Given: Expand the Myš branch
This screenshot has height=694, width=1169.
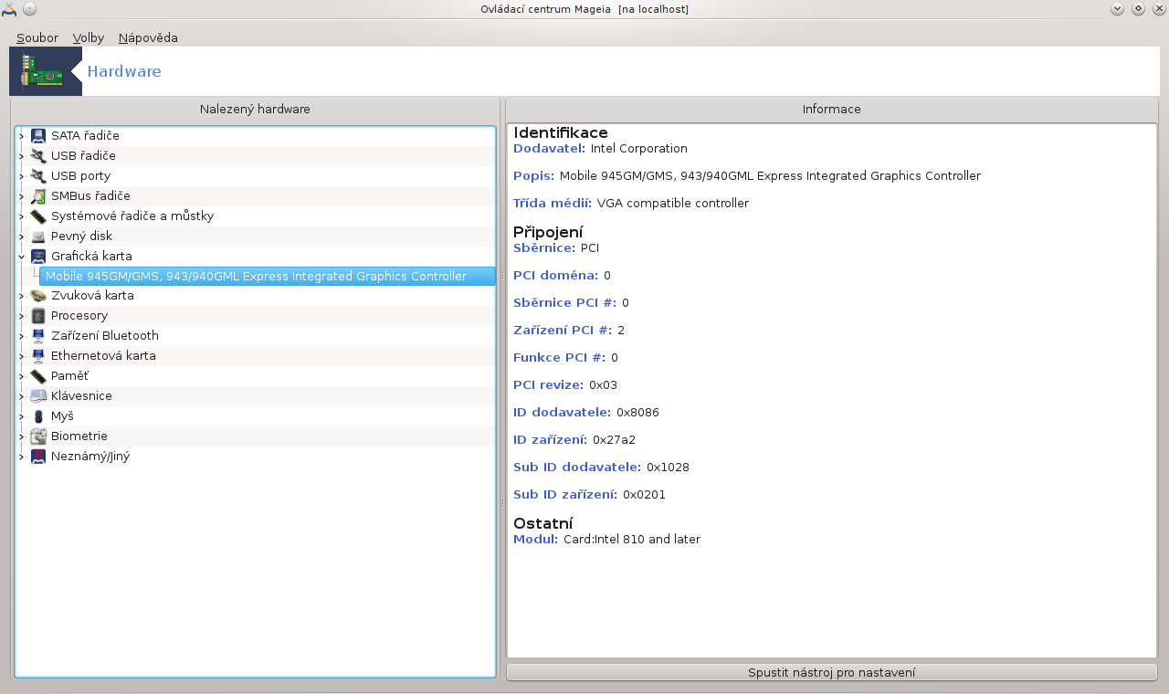Looking at the screenshot, I should pos(21,416).
